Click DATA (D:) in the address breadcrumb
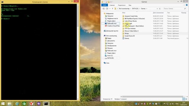189x106 pixels. click(x=135, y=9)
